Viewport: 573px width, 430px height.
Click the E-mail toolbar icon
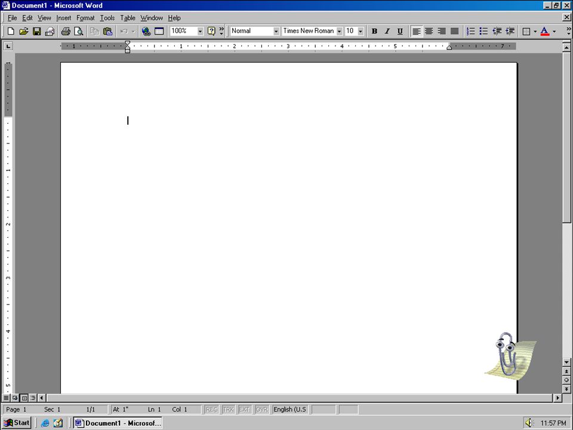(50, 31)
